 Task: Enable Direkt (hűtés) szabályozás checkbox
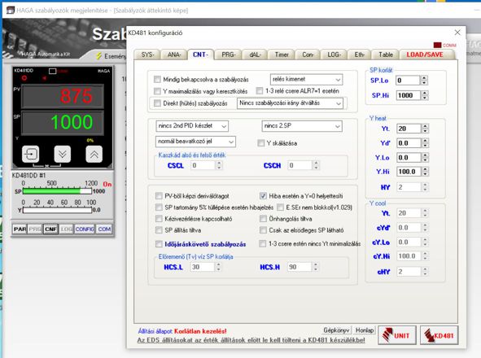click(x=157, y=103)
